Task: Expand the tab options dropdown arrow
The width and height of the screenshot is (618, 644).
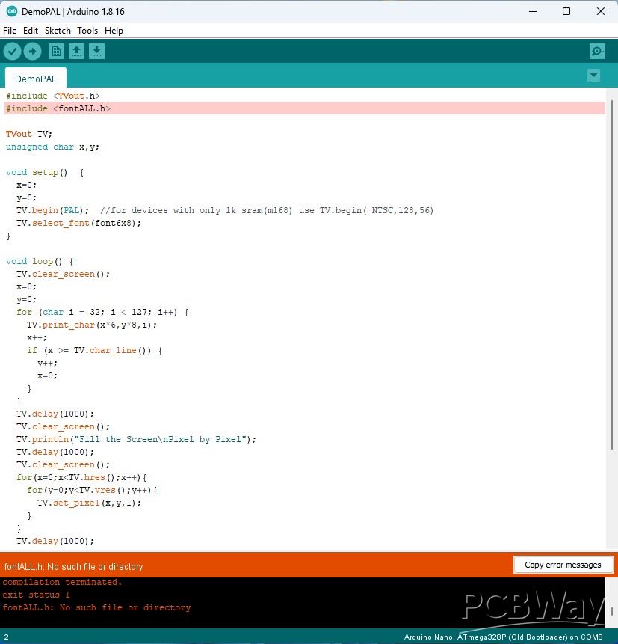Action: 593,76
